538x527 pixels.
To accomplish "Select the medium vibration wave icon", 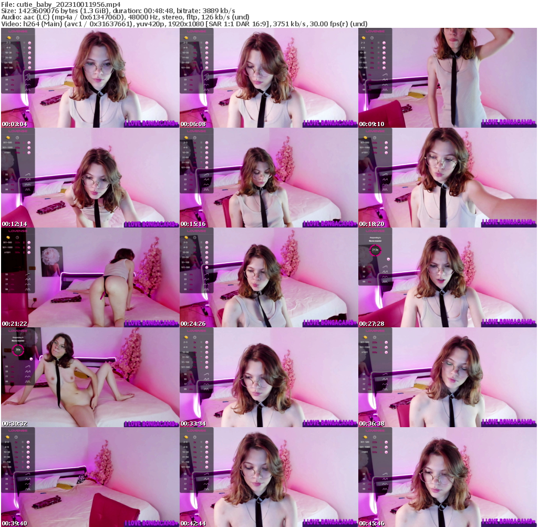I will [28, 79].
